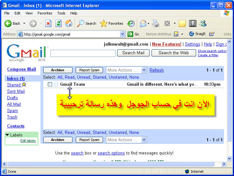The height and width of the screenshot is (176, 234).
Task: Click the Forward arrow icon
Action: pyautogui.click(x=33, y=23)
